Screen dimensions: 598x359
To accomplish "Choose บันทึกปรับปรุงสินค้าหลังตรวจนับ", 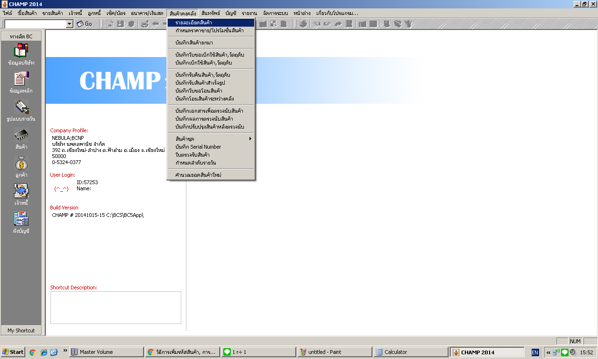I will (x=211, y=127).
